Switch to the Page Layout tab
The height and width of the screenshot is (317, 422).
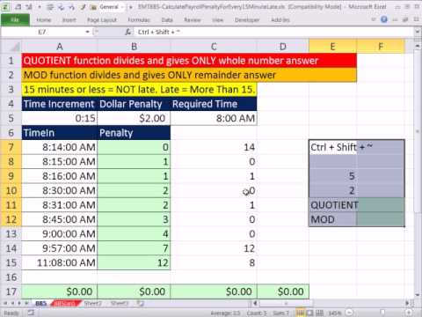pyautogui.click(x=102, y=20)
